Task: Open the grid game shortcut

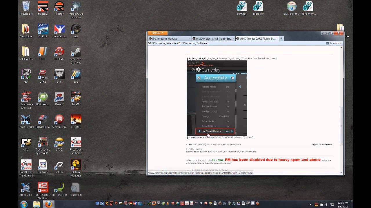Action: [x=59, y=76]
